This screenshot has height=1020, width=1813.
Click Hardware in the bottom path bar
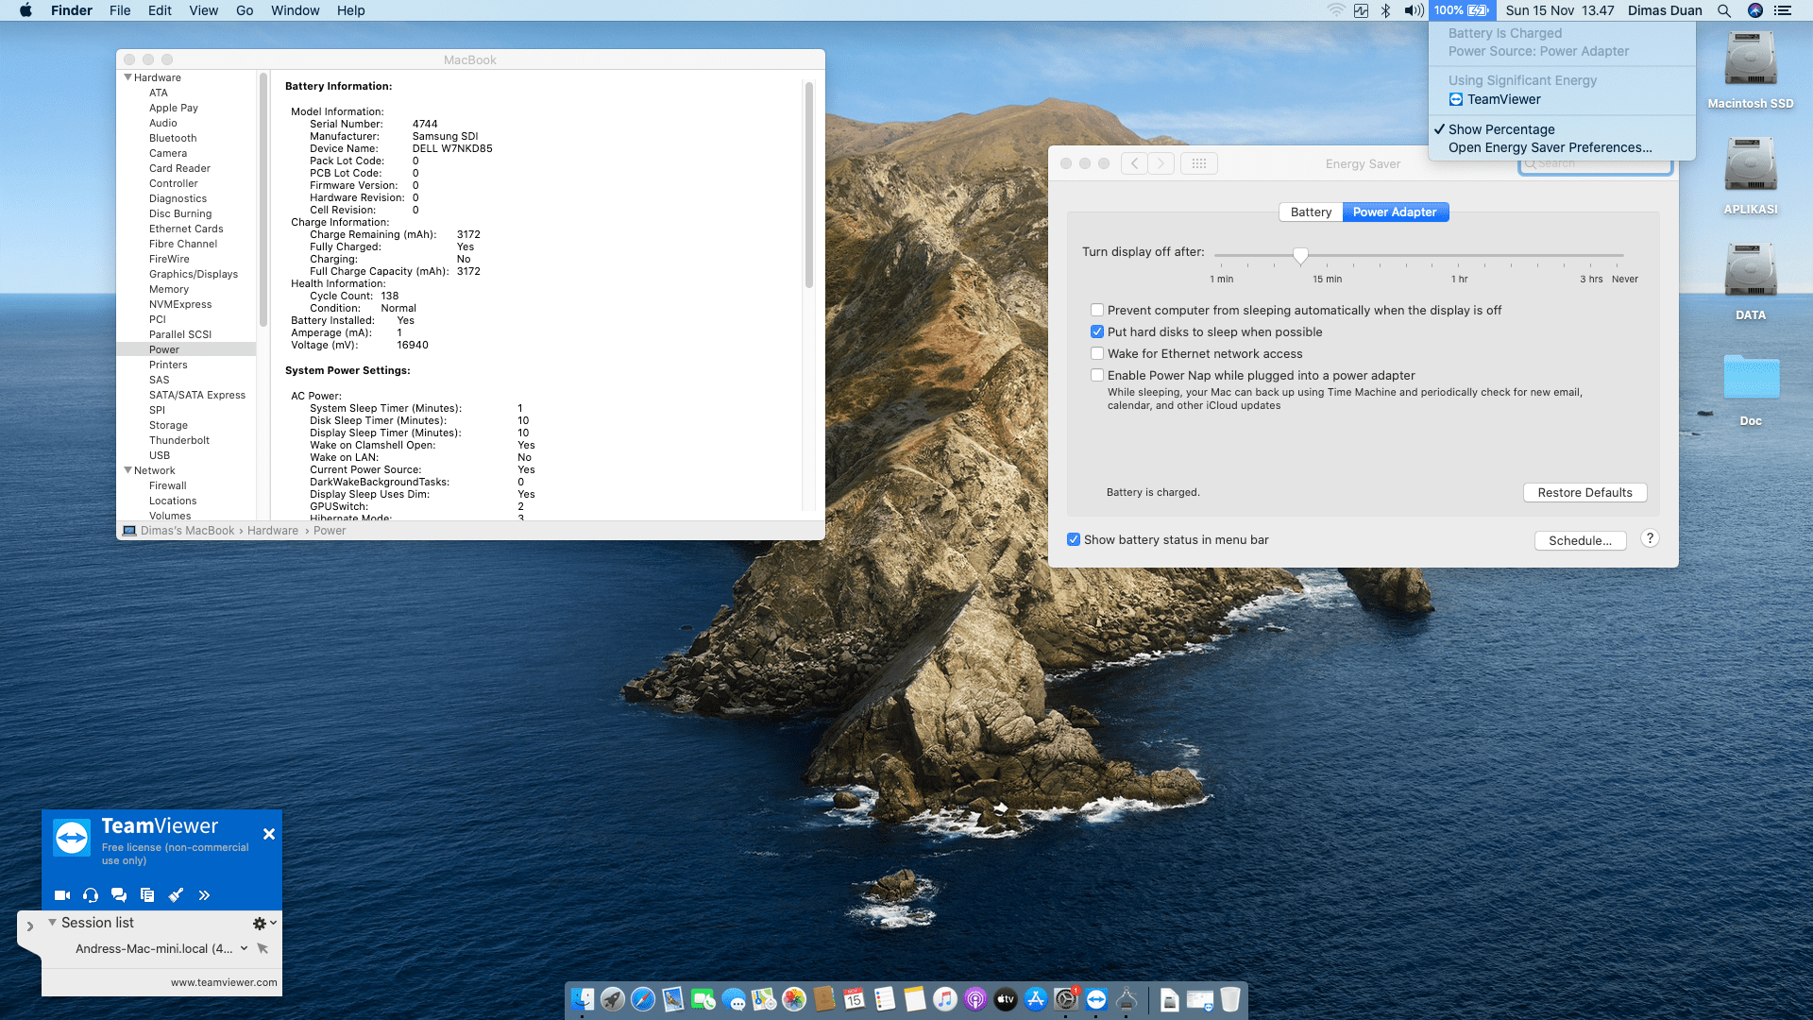(273, 531)
